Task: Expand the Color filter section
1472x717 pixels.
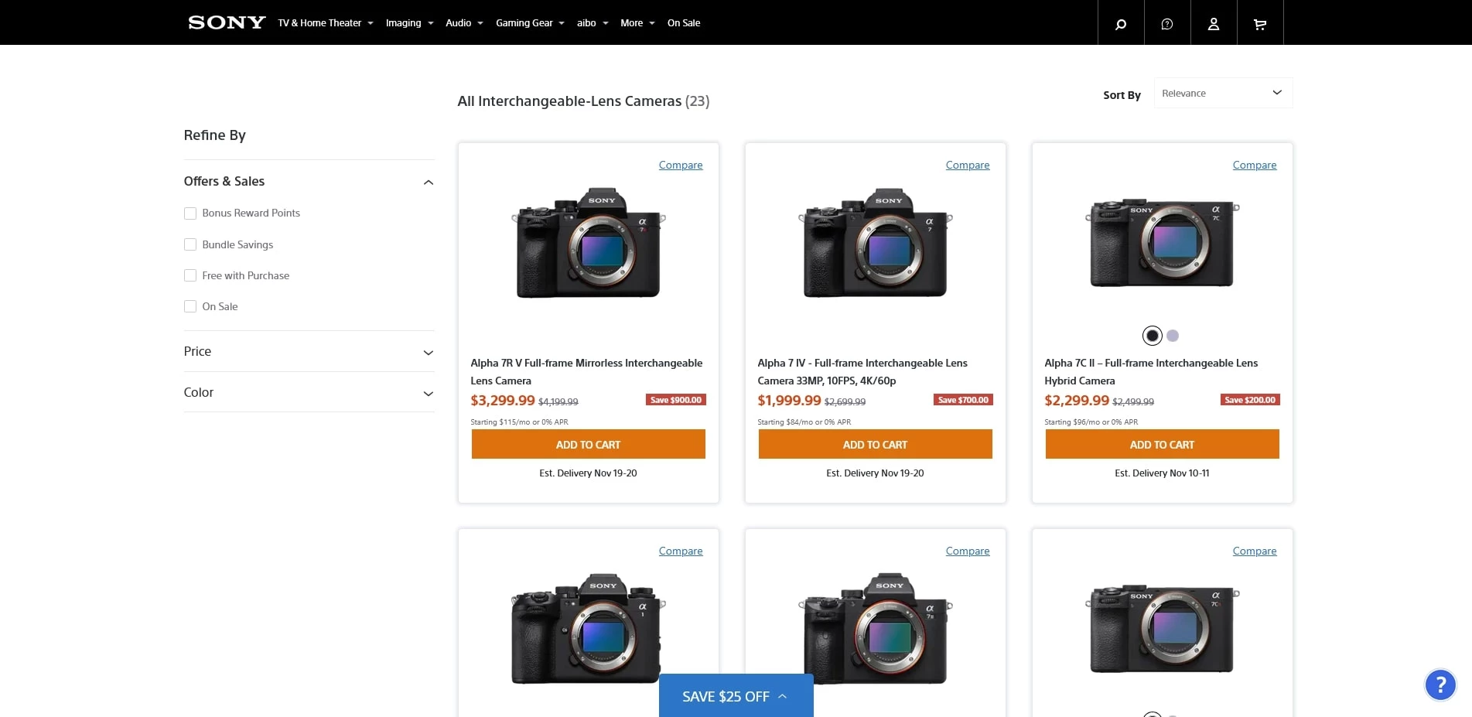Action: (x=429, y=394)
